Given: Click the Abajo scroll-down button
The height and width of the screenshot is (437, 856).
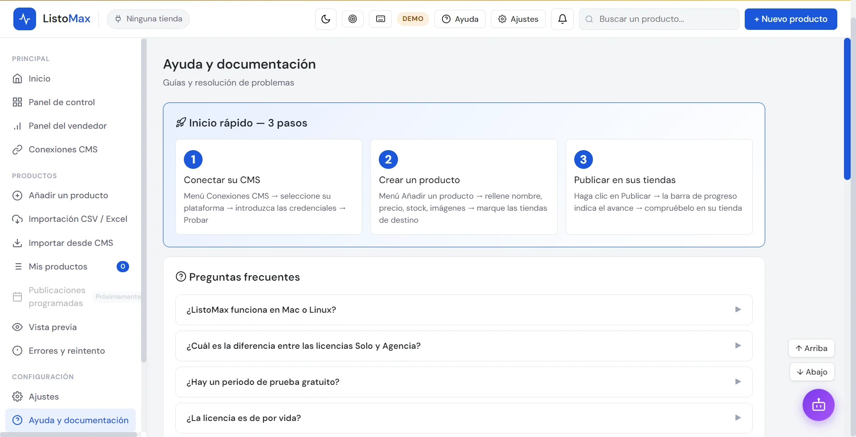Looking at the screenshot, I should pos(812,372).
